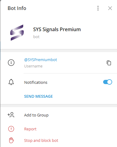Copy the bot username with copy icon
The width and height of the screenshot is (117, 147).
(109, 63)
